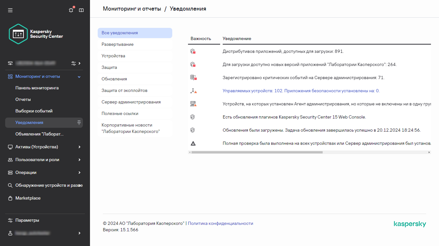439x246 pixels.
Task: Click the hamburger menu icon
Action: [10, 10]
